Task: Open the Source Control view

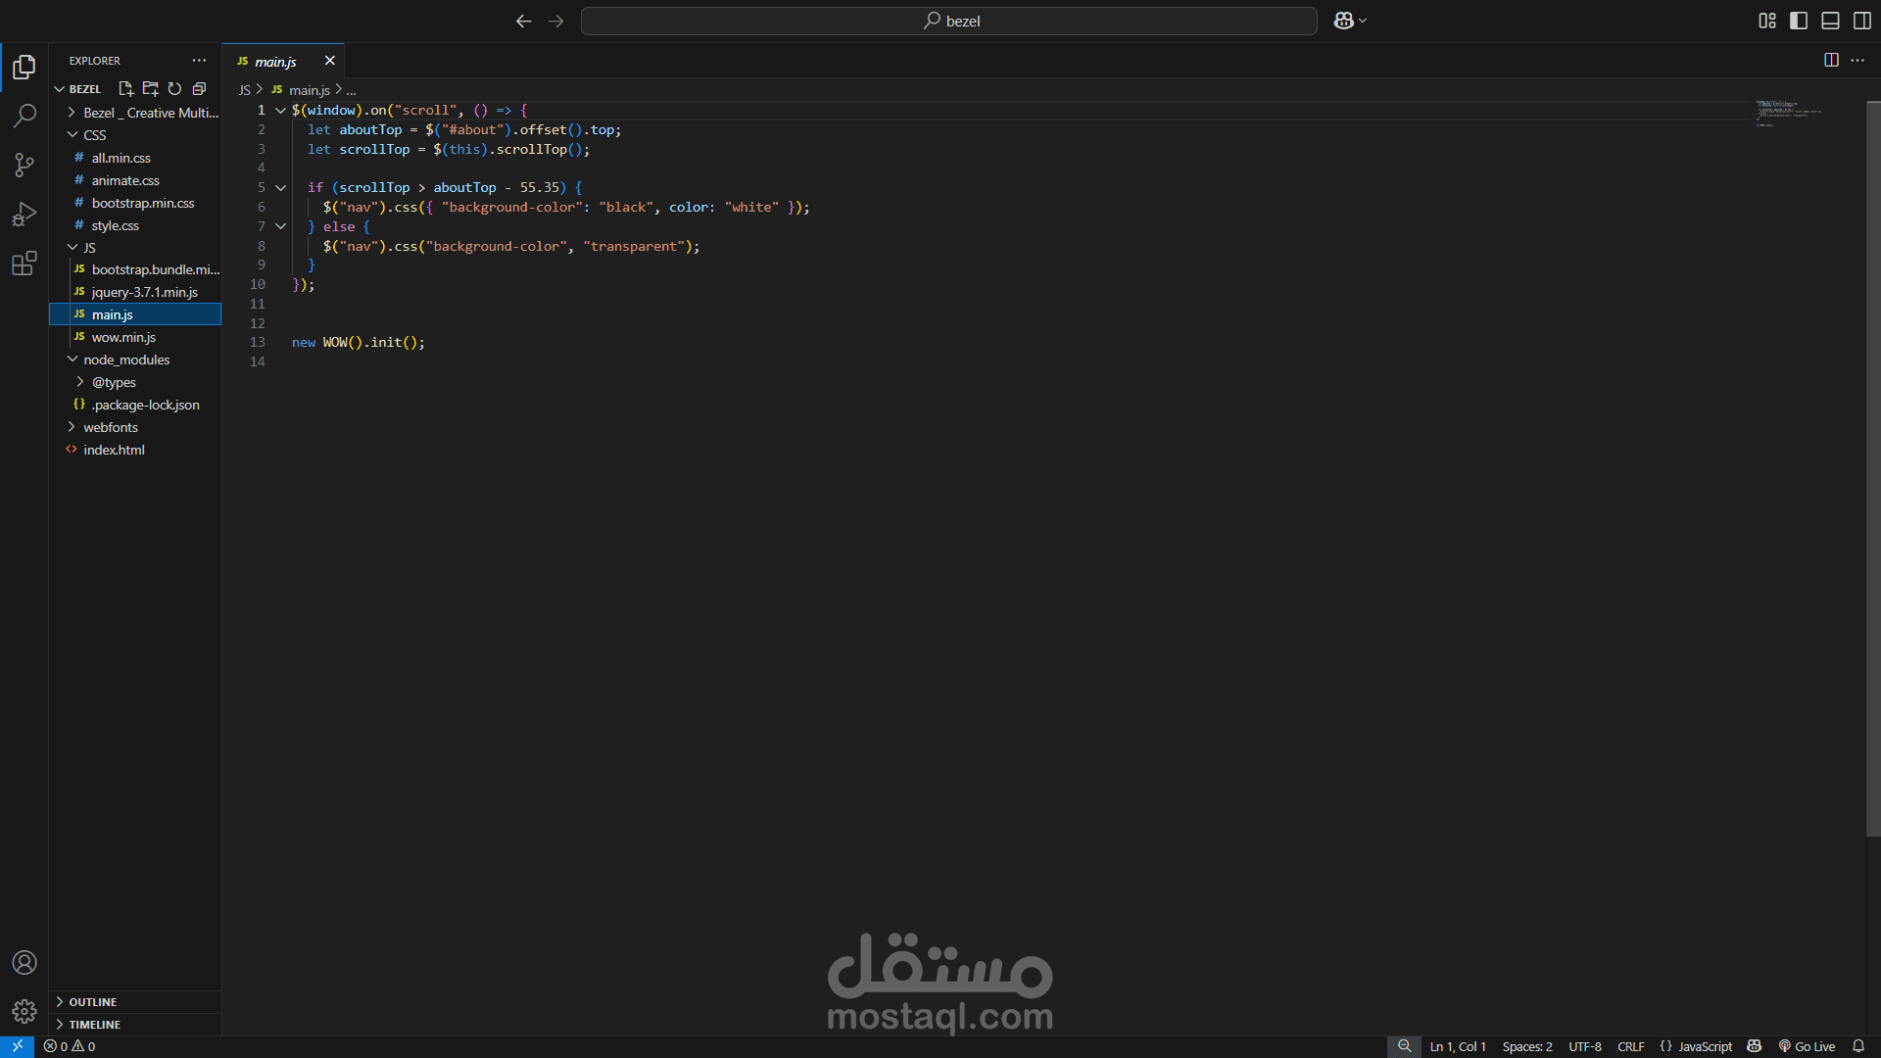Action: (24, 165)
